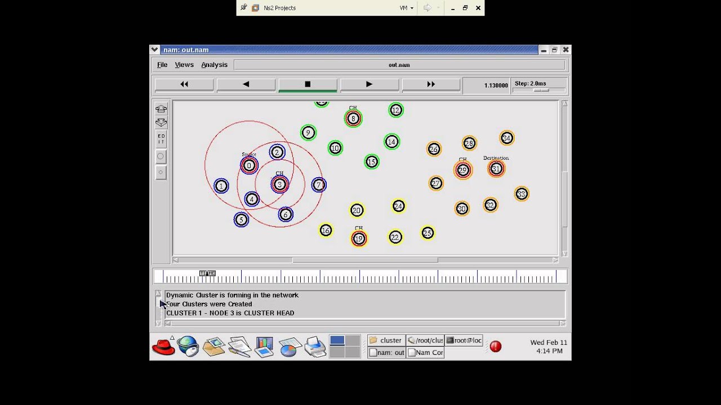
Task: Launch the email client icon
Action: pos(213,346)
